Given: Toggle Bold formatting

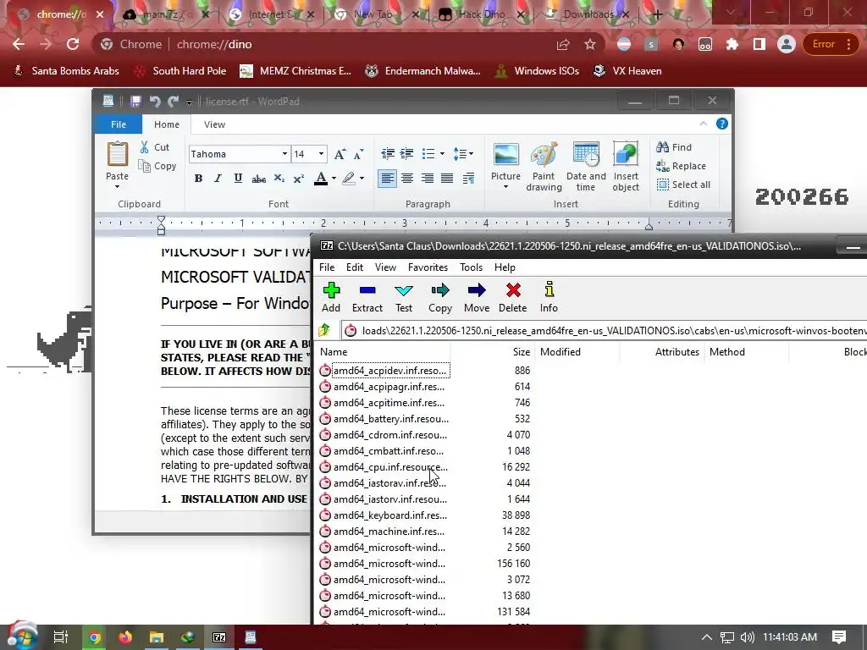Looking at the screenshot, I should (x=198, y=178).
